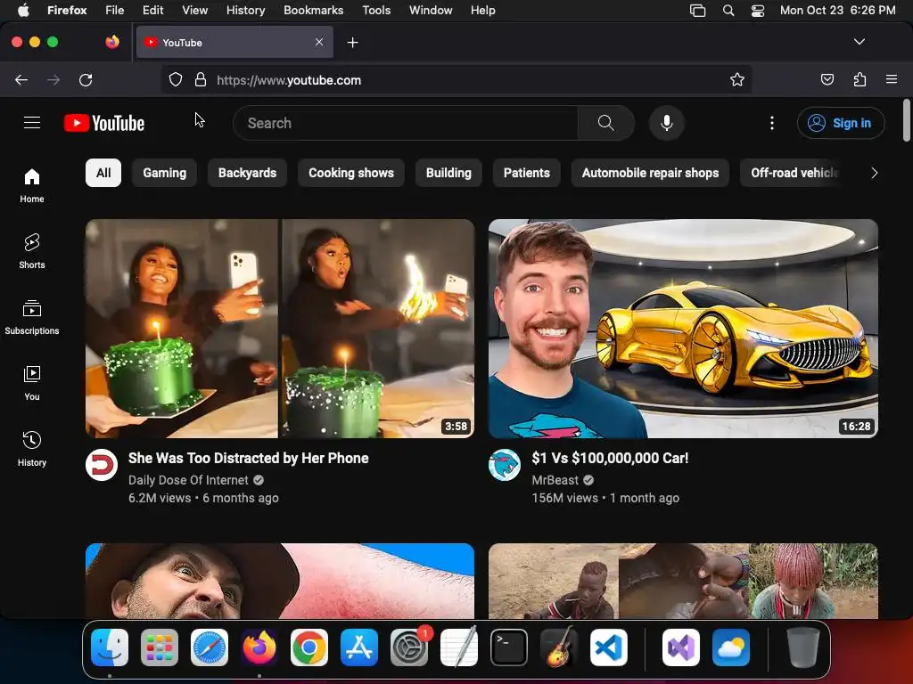This screenshot has width=913, height=684.
Task: Open thumbnail with man in hat
Action: click(280, 581)
